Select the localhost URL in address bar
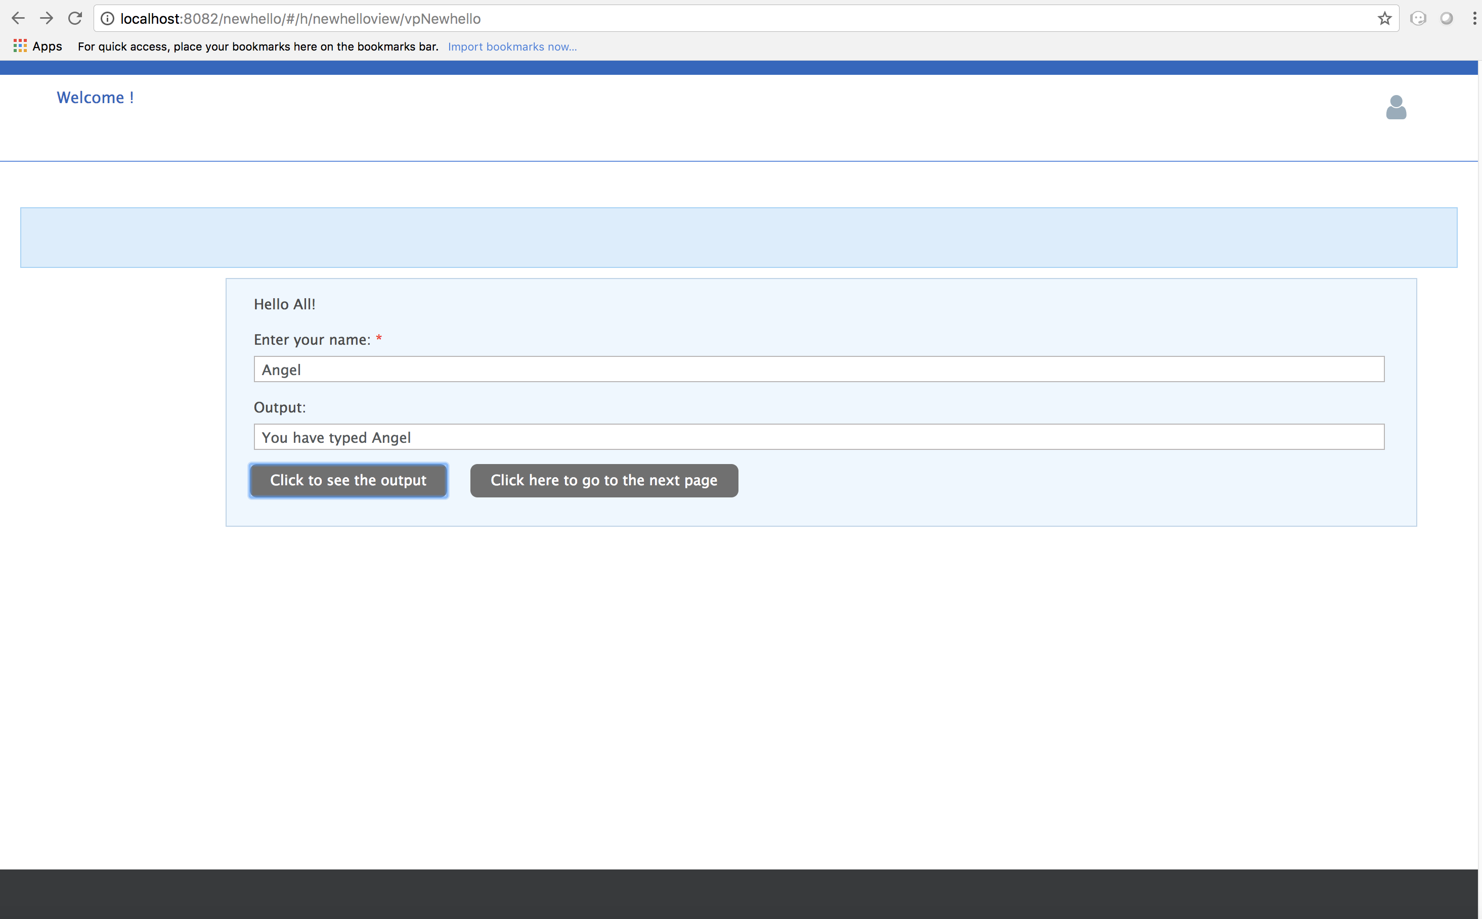Image resolution: width=1482 pixels, height=919 pixels. [x=300, y=19]
